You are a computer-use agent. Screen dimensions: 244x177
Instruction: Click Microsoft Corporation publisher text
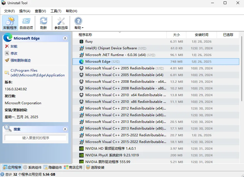point(23,103)
